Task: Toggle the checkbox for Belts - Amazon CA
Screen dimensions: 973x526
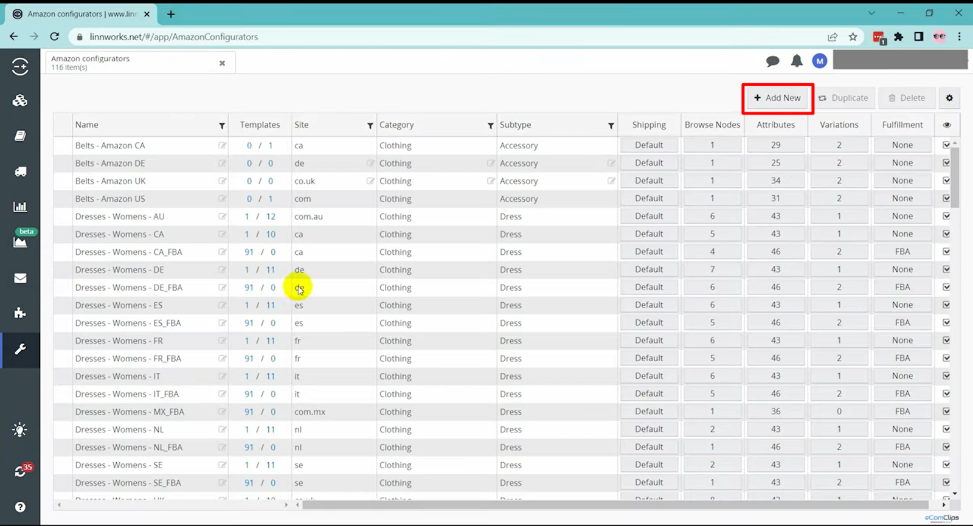Action: (946, 145)
